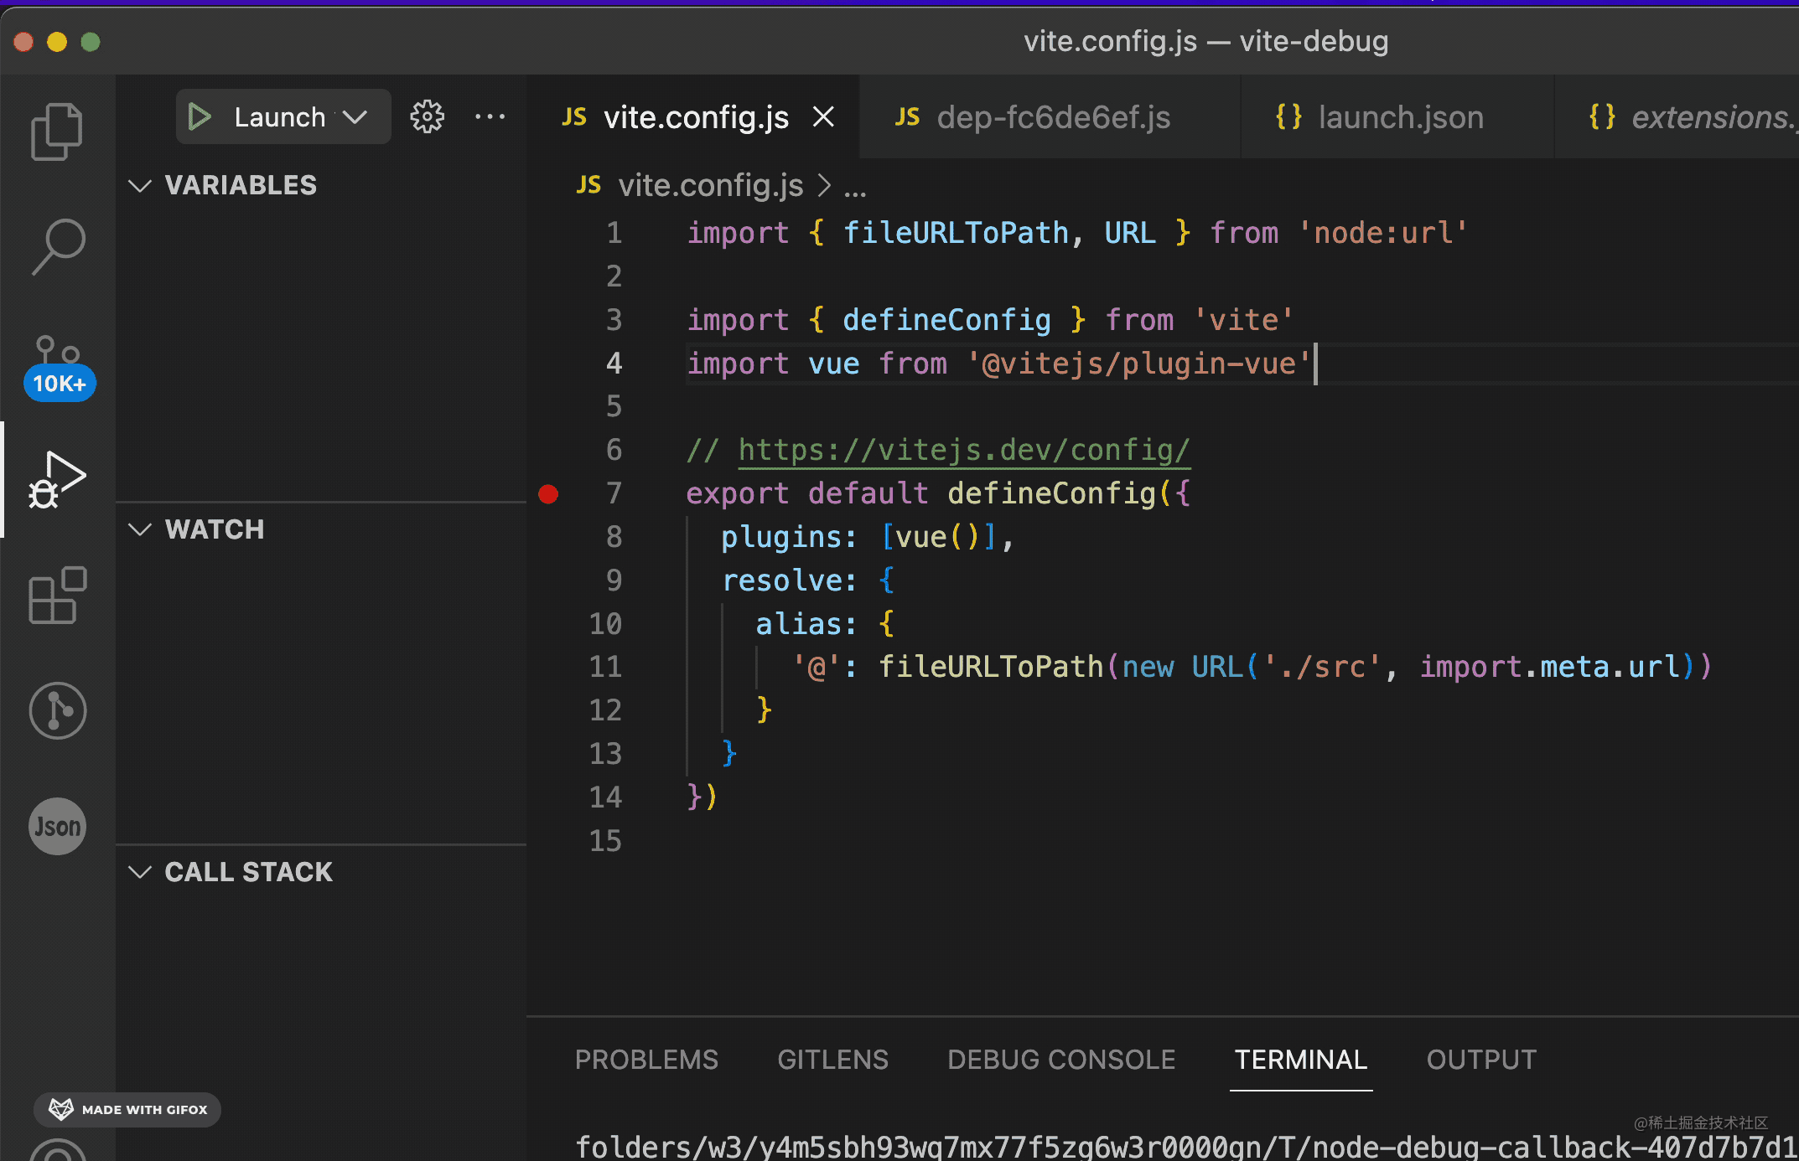Open the GitLens sidebar icon
Image resolution: width=1799 pixels, height=1161 pixels.
tap(58, 710)
